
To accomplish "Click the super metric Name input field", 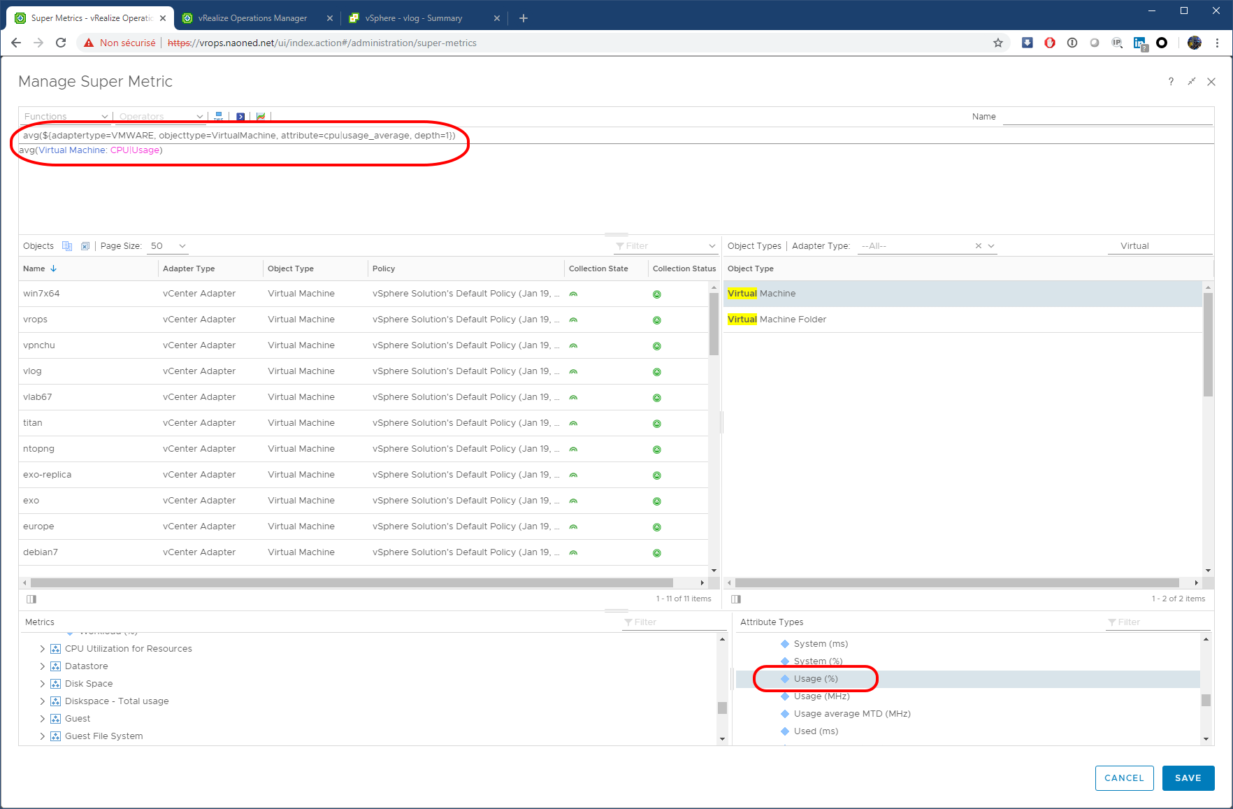I will [1106, 117].
